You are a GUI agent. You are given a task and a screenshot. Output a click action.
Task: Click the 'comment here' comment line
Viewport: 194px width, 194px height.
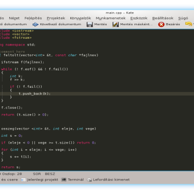tap(13, 52)
